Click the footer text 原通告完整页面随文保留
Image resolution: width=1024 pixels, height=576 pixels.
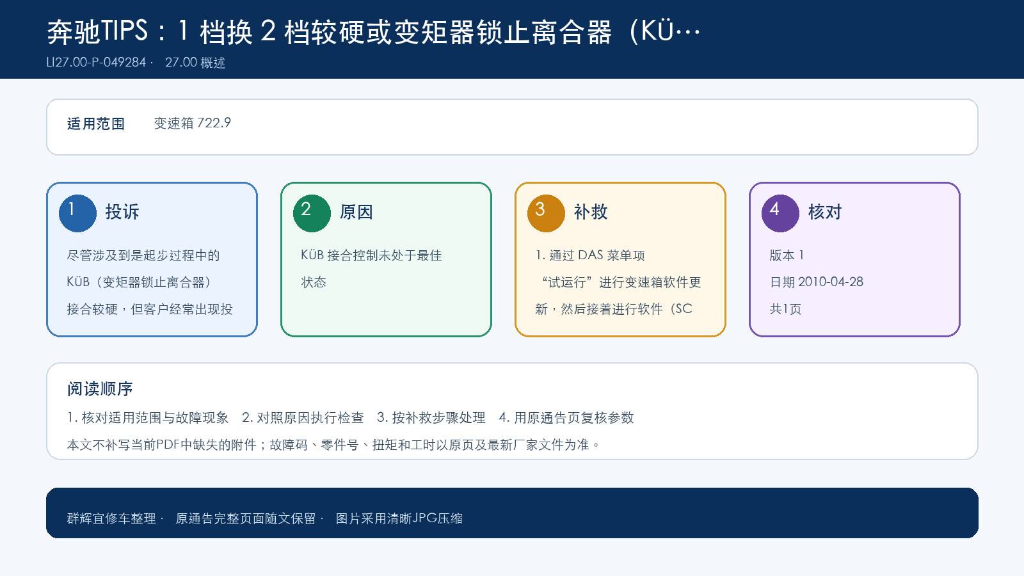click(246, 518)
